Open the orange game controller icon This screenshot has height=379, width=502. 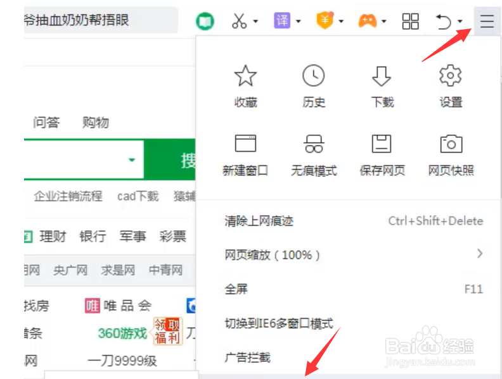(x=367, y=21)
